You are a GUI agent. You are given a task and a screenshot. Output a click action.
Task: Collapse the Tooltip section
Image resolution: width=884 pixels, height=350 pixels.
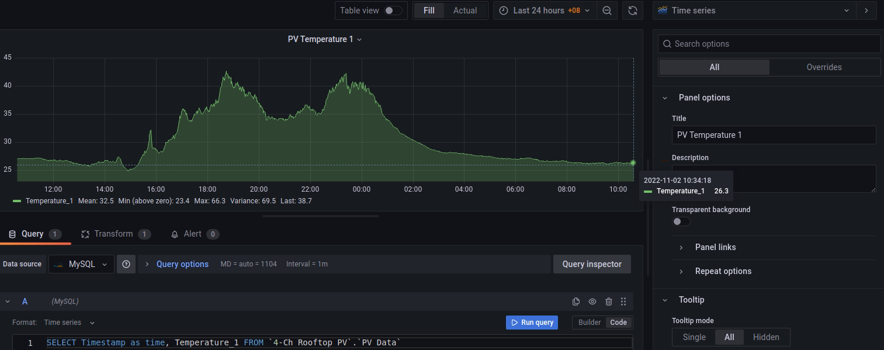pyautogui.click(x=664, y=300)
